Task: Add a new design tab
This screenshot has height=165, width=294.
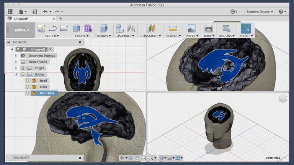Action: [60, 19]
